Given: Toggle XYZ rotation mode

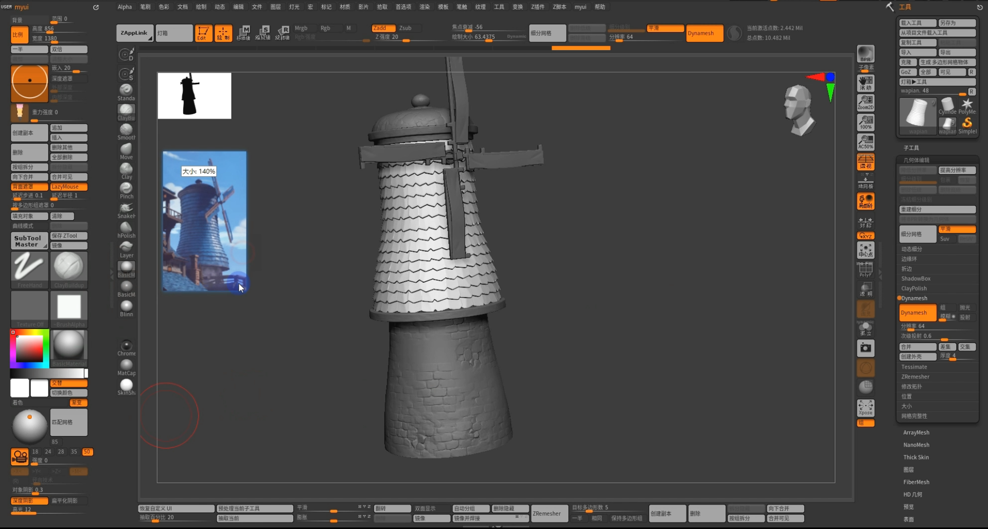Looking at the screenshot, I should point(866,235).
